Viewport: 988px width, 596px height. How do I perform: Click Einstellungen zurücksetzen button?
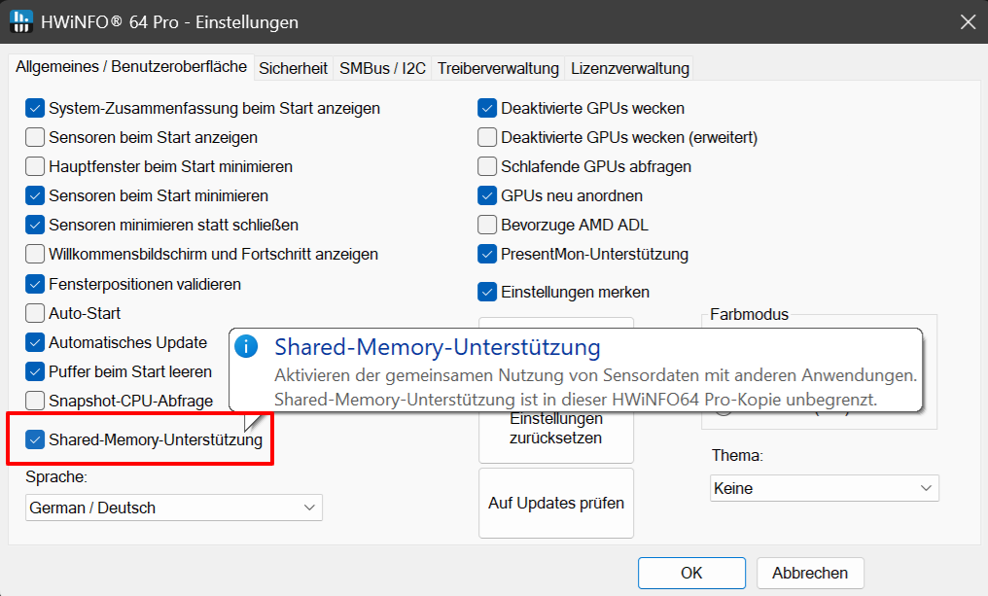point(556,429)
